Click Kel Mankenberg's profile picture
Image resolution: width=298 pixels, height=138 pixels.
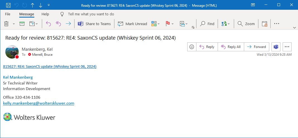point(12,52)
